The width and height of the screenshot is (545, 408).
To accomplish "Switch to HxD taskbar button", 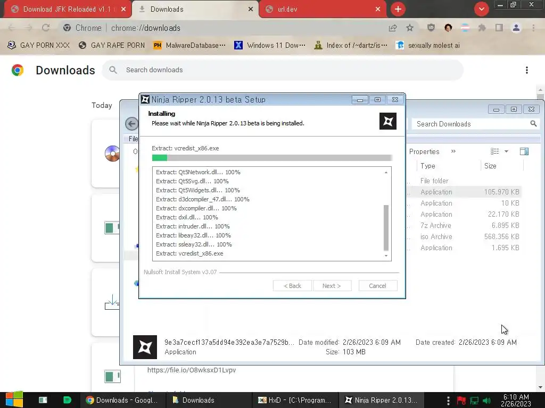I will (x=295, y=400).
